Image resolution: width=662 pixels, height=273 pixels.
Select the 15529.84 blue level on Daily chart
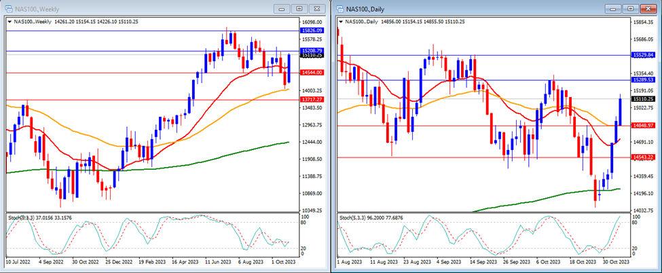pos(642,55)
